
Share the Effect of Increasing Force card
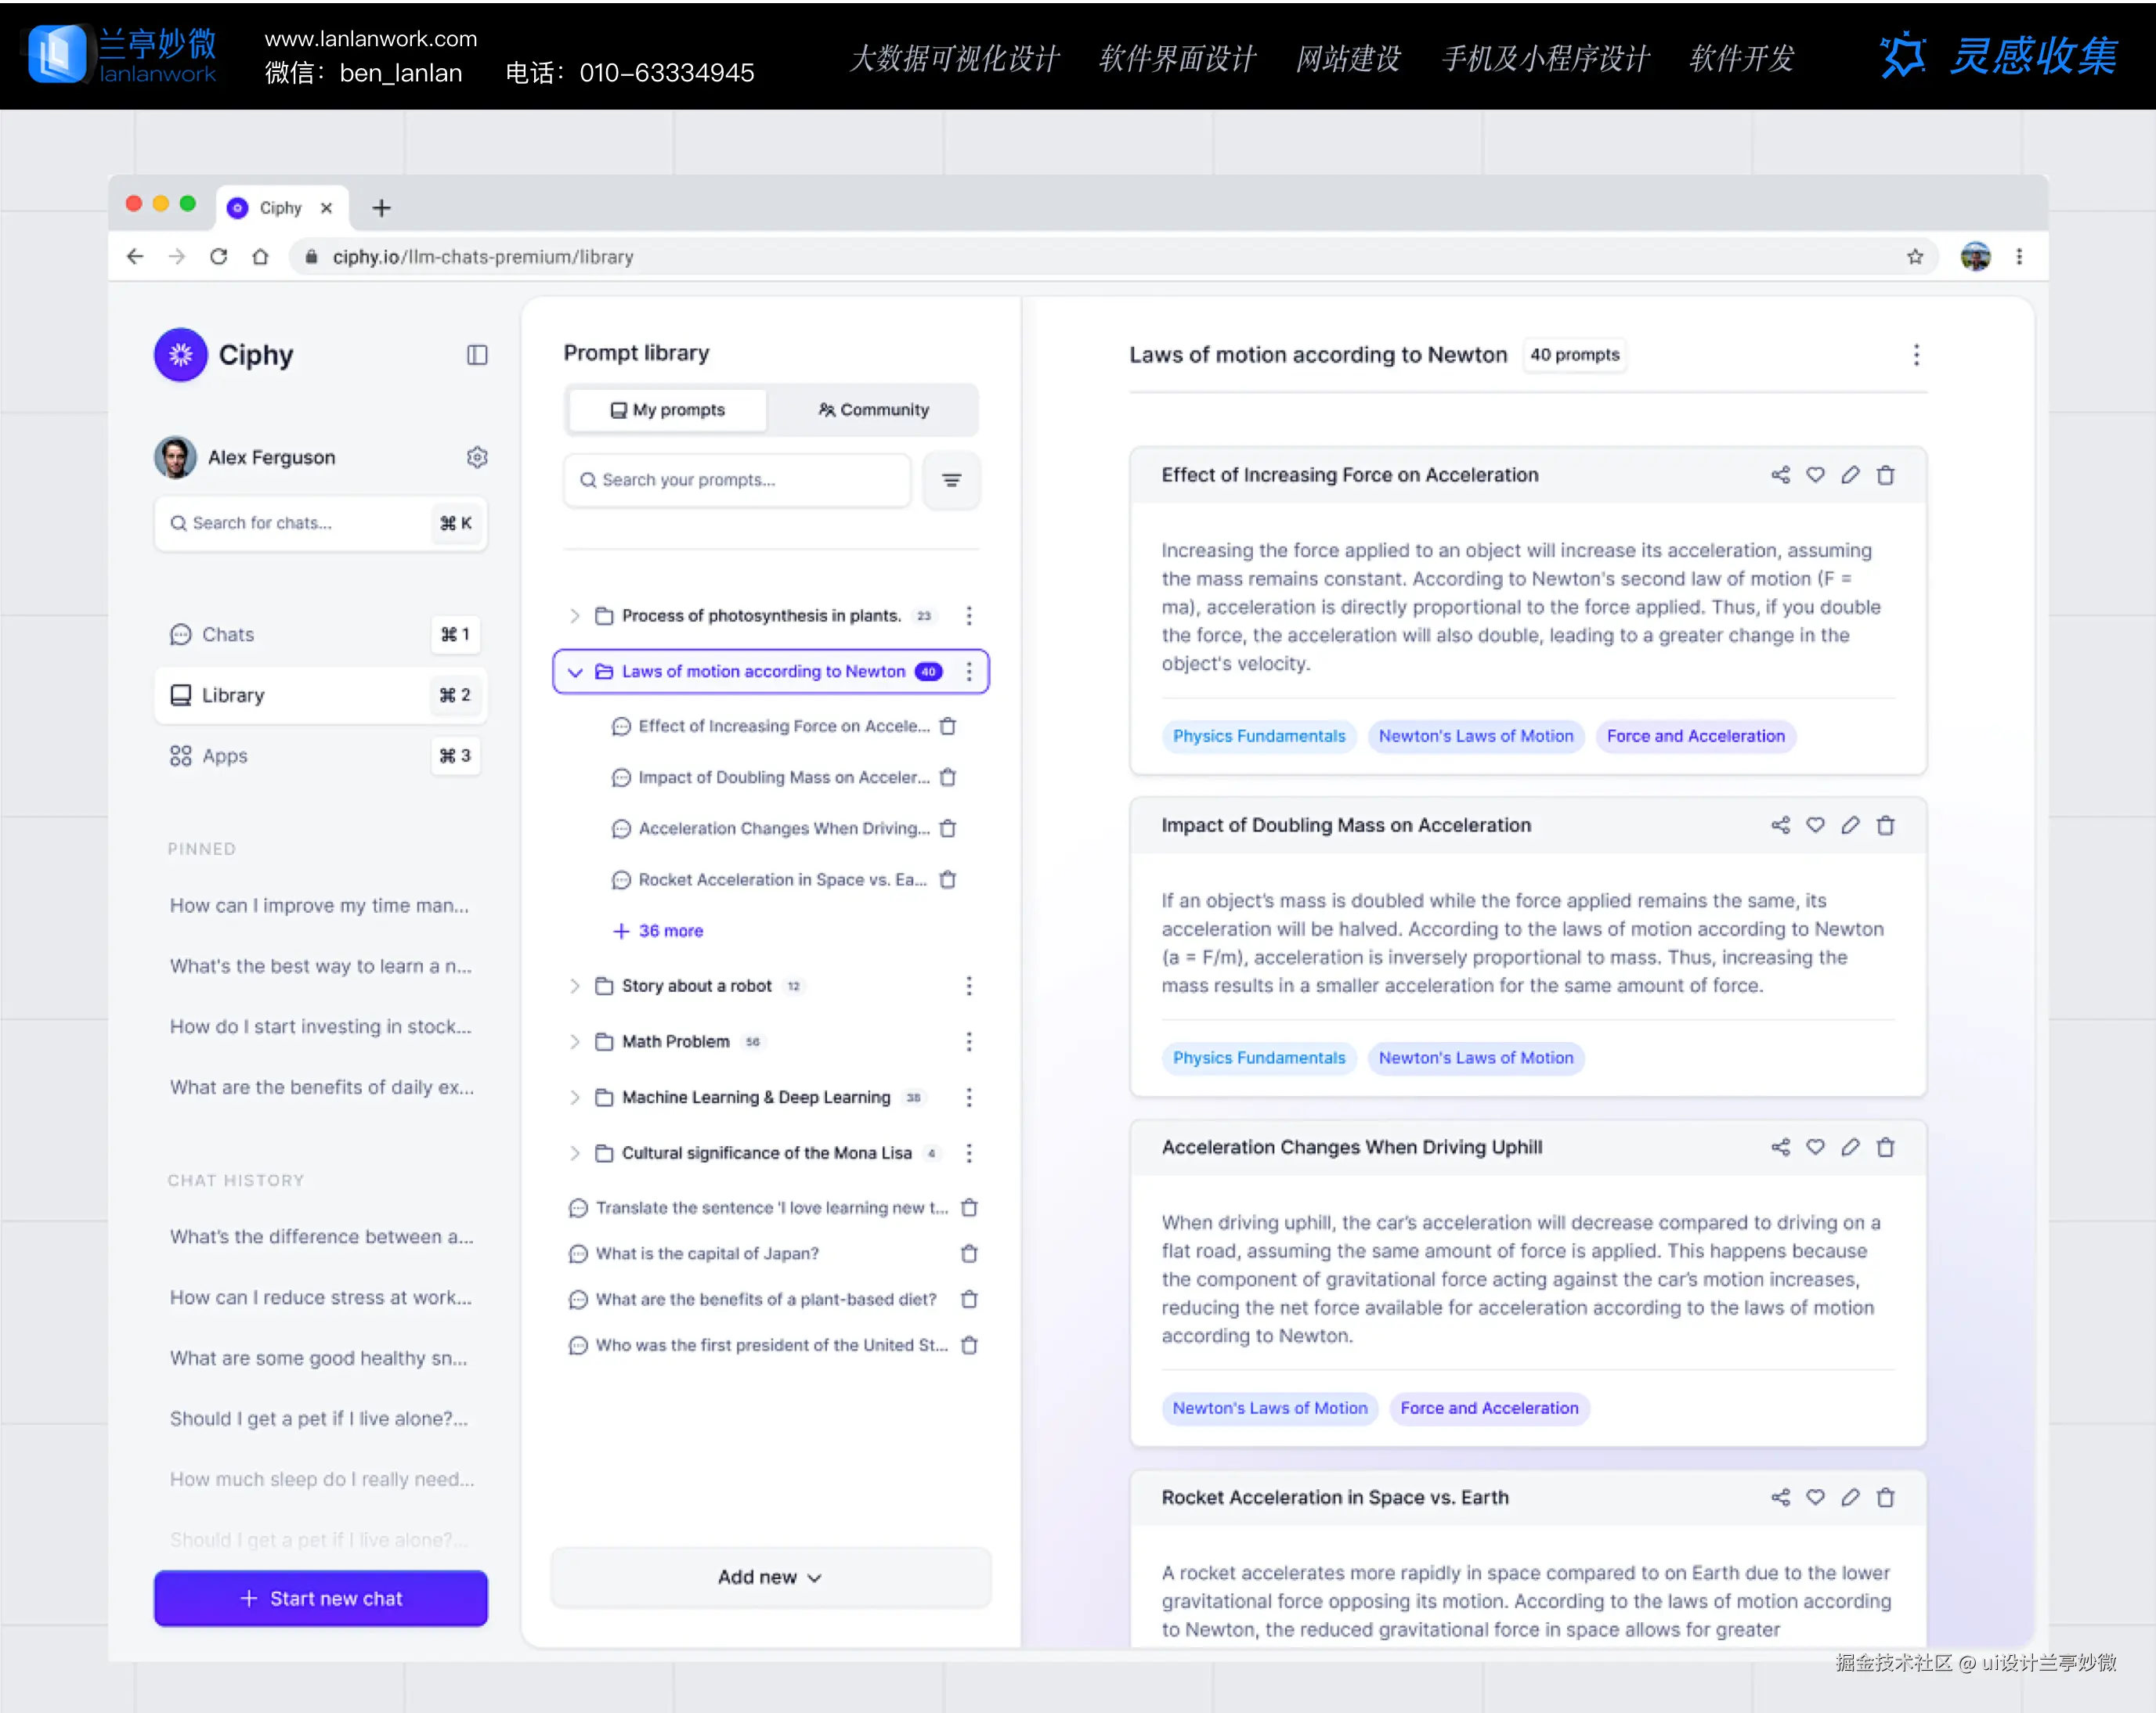1780,474
